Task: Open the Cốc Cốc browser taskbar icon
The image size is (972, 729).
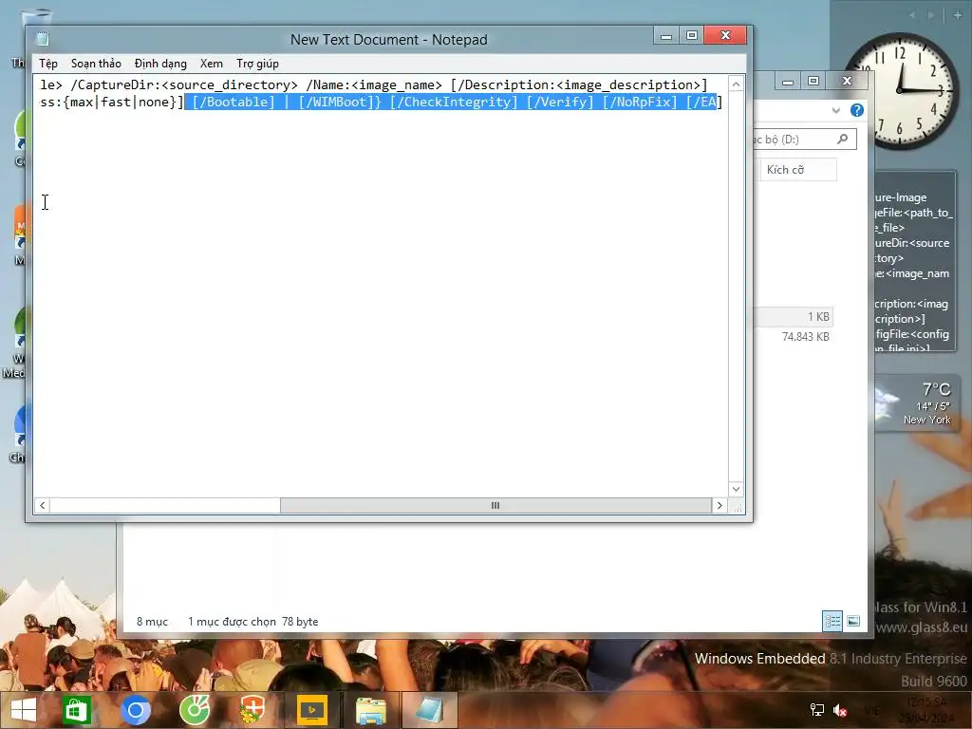Action: pyautogui.click(x=195, y=710)
